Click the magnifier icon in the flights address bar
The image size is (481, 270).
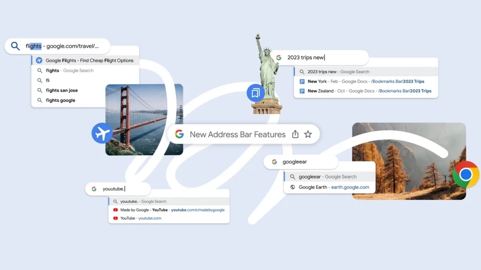15,46
